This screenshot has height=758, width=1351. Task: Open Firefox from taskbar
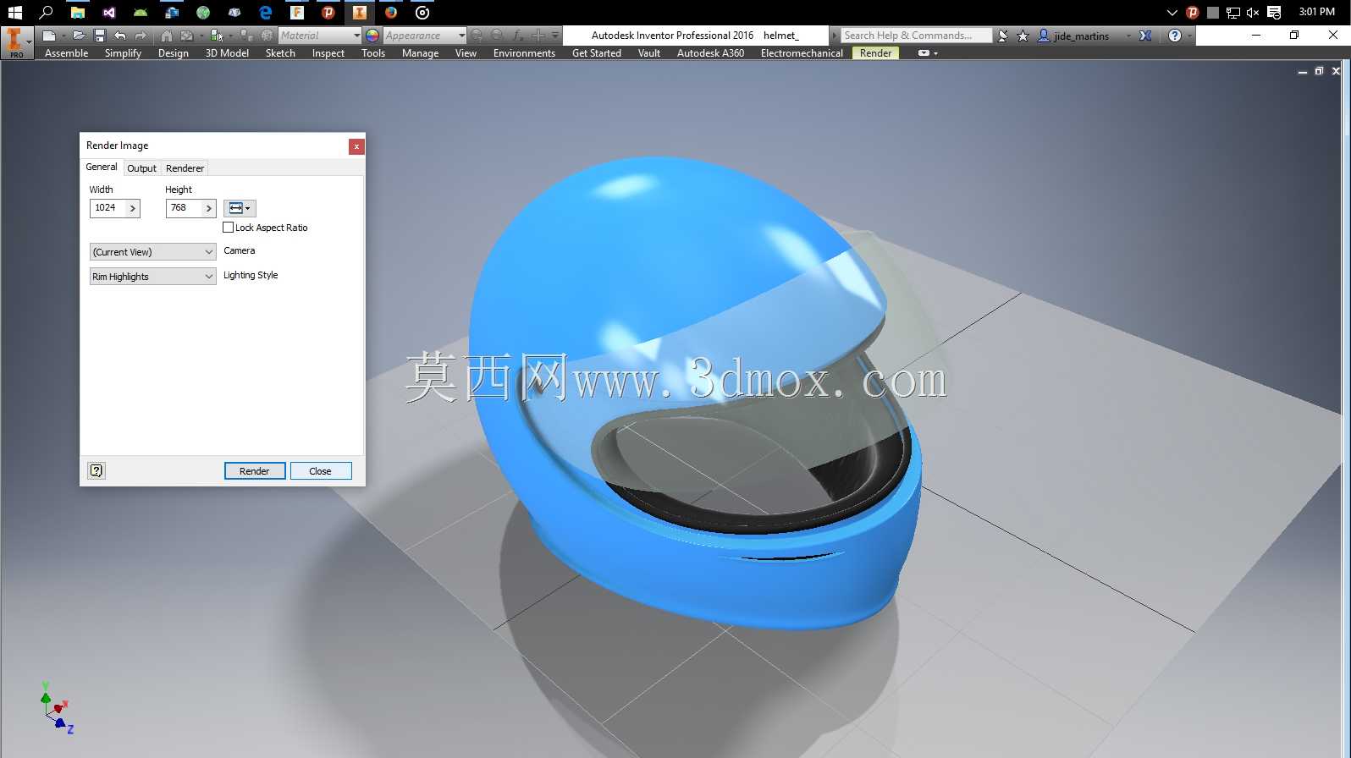[x=391, y=13]
